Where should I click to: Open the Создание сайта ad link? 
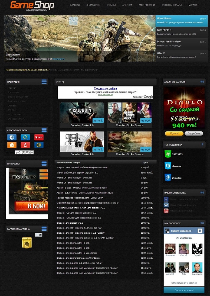click(105, 88)
